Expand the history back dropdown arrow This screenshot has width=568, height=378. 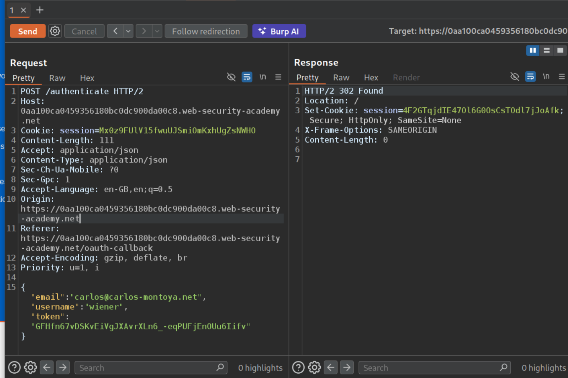click(128, 31)
